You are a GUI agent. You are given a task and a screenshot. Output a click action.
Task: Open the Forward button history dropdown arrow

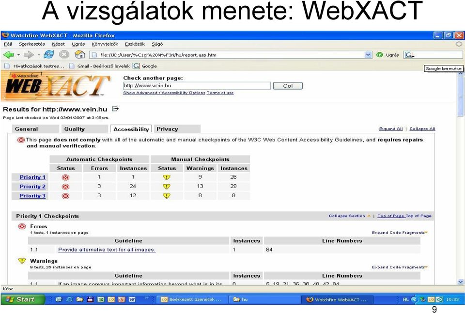coord(39,55)
